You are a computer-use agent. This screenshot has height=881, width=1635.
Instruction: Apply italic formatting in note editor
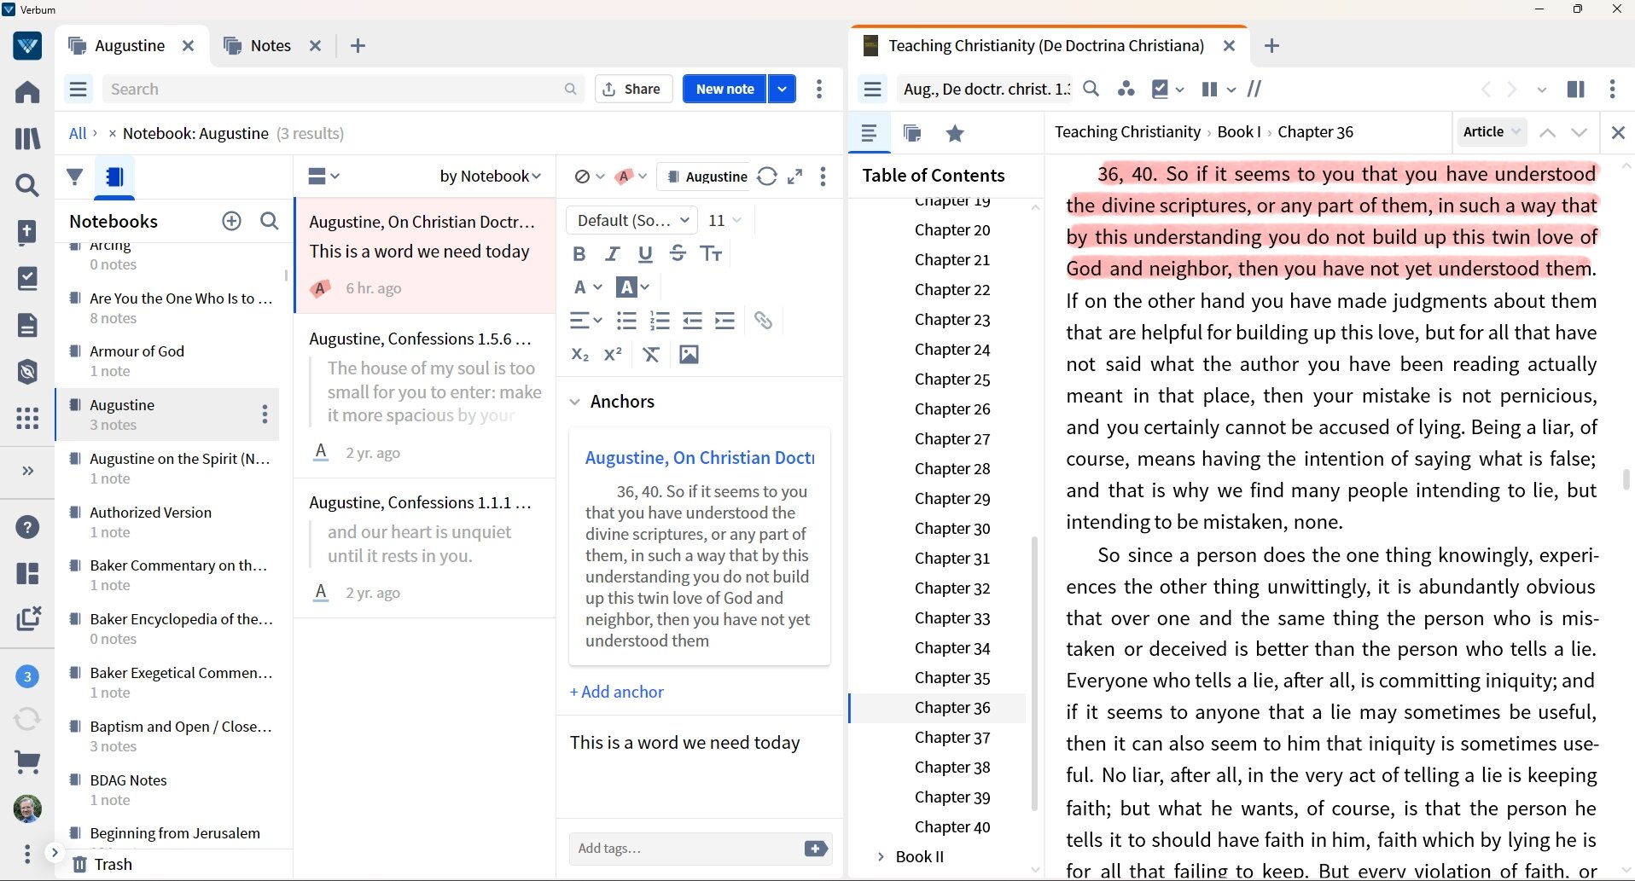[612, 253]
